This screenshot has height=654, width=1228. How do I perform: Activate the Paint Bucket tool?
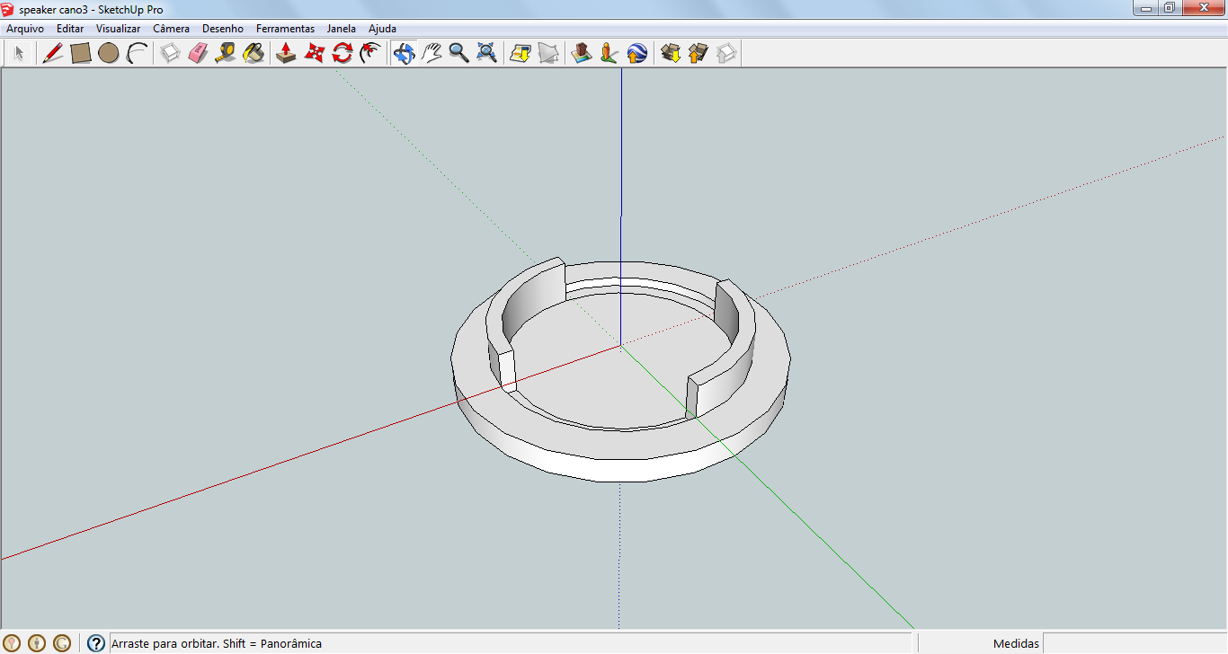[254, 54]
